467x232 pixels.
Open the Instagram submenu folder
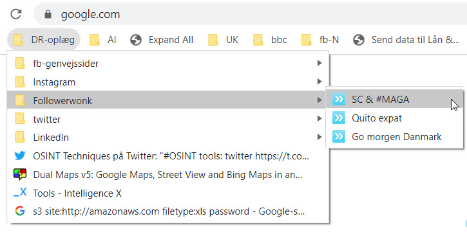coord(168,82)
